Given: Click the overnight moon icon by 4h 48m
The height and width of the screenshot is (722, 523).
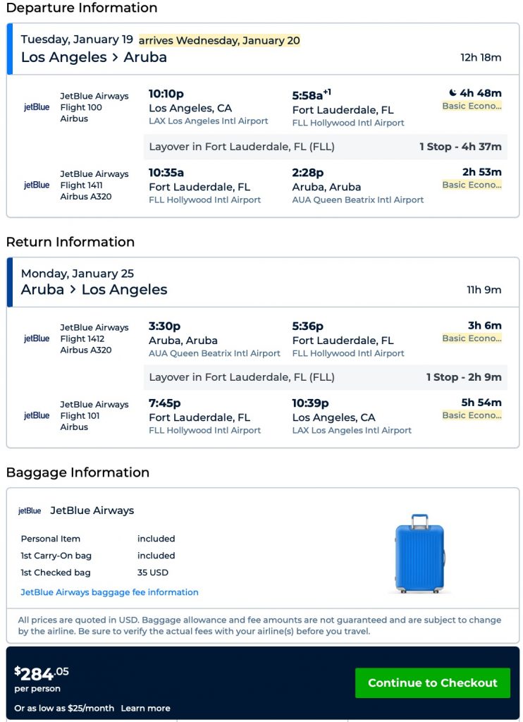Looking at the screenshot, I should pyautogui.click(x=453, y=93).
